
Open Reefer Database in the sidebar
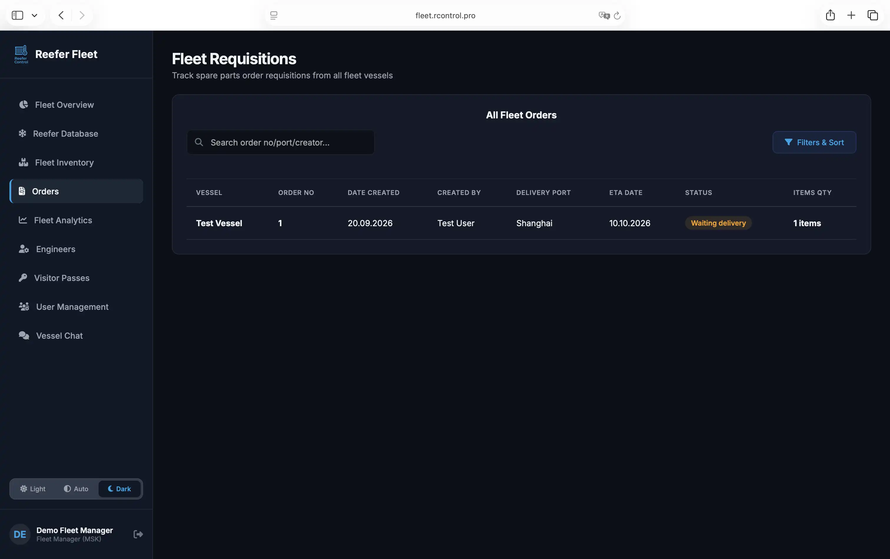point(76,133)
